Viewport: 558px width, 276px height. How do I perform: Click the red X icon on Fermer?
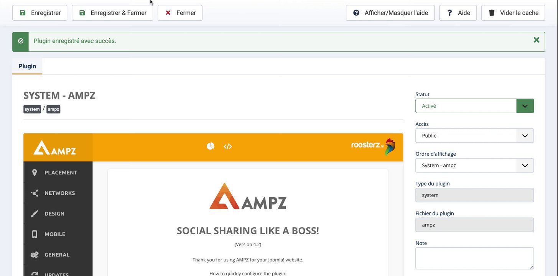(x=168, y=13)
